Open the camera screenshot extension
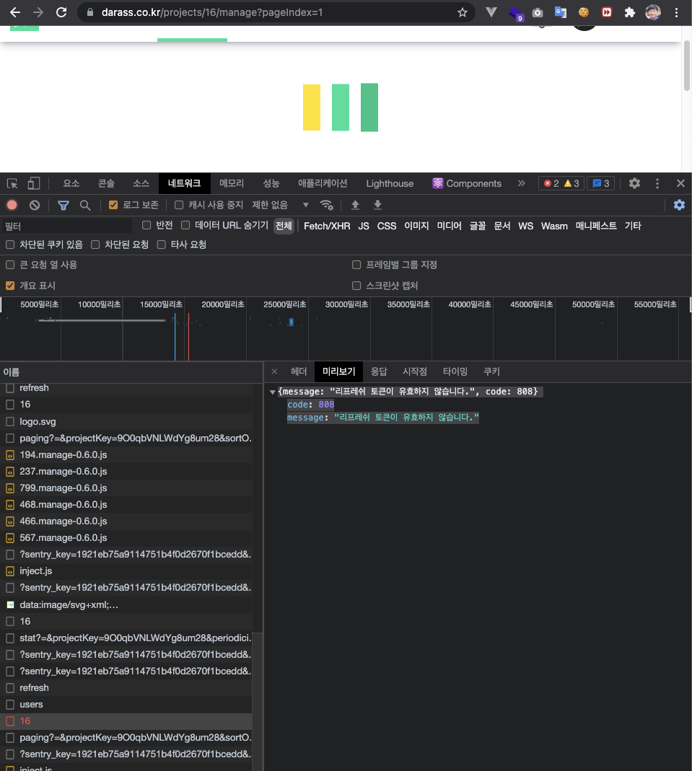The width and height of the screenshot is (692, 771). click(538, 12)
